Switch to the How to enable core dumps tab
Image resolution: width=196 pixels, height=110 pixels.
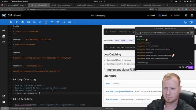pyautogui.click(x=85, y=5)
